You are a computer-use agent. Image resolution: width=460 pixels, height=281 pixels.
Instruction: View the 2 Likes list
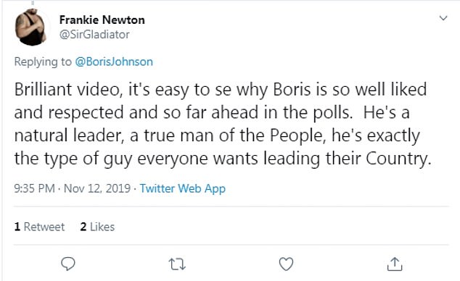coord(97,227)
